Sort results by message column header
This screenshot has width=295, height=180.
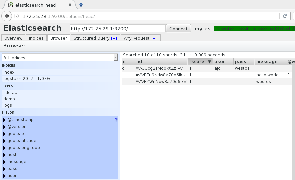270,62
